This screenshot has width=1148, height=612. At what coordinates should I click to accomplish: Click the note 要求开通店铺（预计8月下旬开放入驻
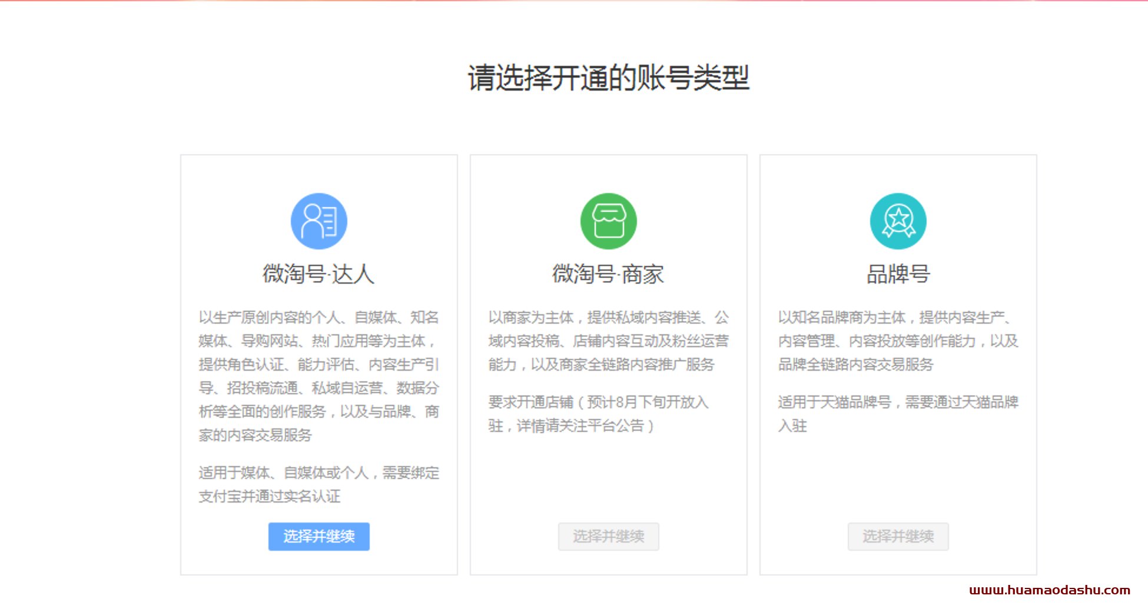click(x=599, y=414)
